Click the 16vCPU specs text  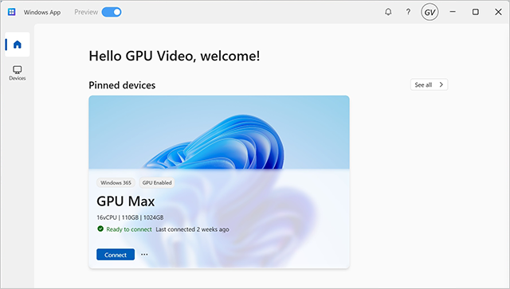(x=130, y=217)
